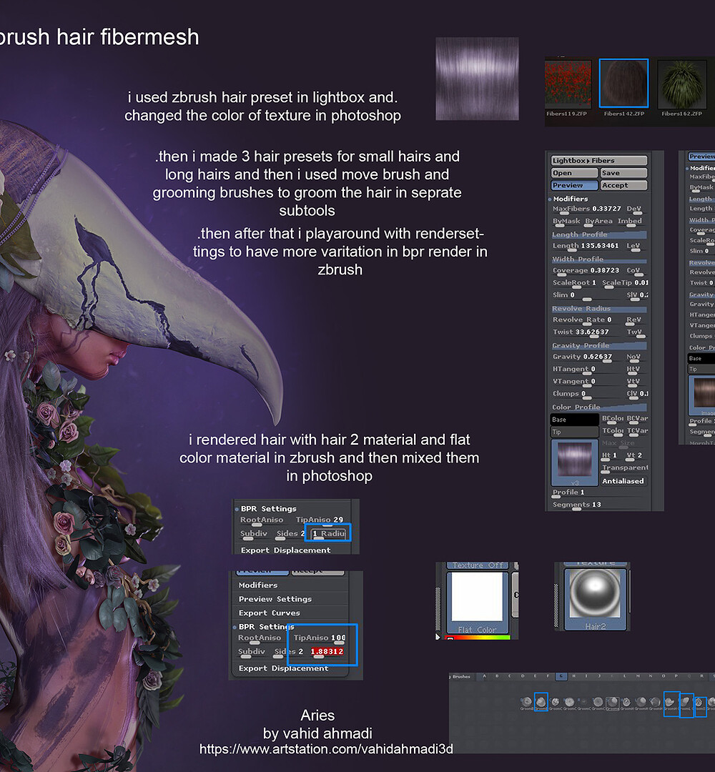The width and height of the screenshot is (715, 772).
Task: Expand the Width Profile curve
Action: 598,259
